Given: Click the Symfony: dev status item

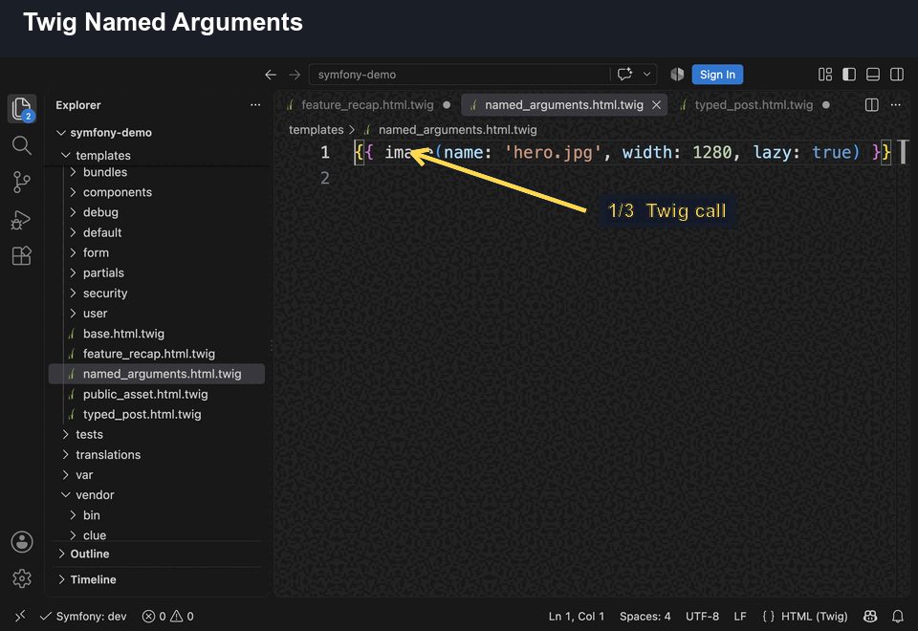Looking at the screenshot, I should 82,617.
